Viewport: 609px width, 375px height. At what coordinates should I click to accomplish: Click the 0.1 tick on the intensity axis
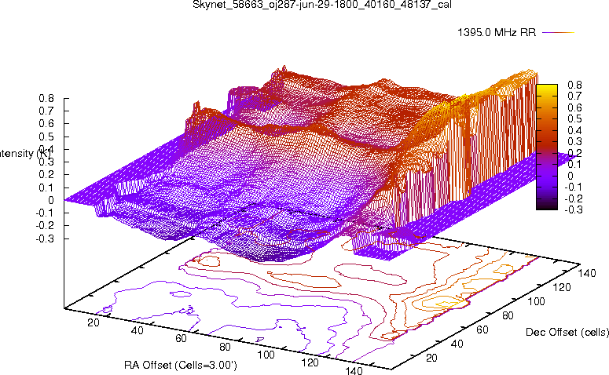click(46, 187)
